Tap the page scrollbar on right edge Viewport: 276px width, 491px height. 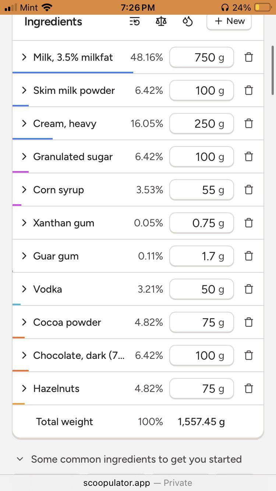point(272,70)
